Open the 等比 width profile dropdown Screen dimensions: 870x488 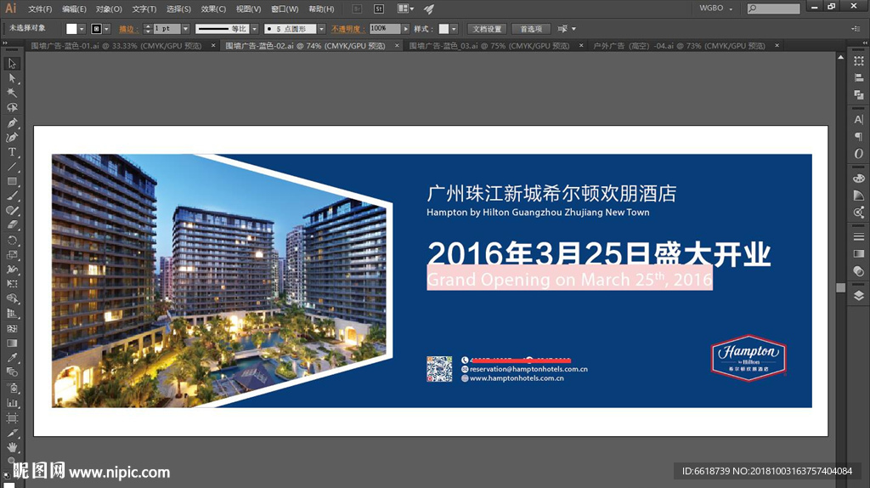click(x=255, y=29)
